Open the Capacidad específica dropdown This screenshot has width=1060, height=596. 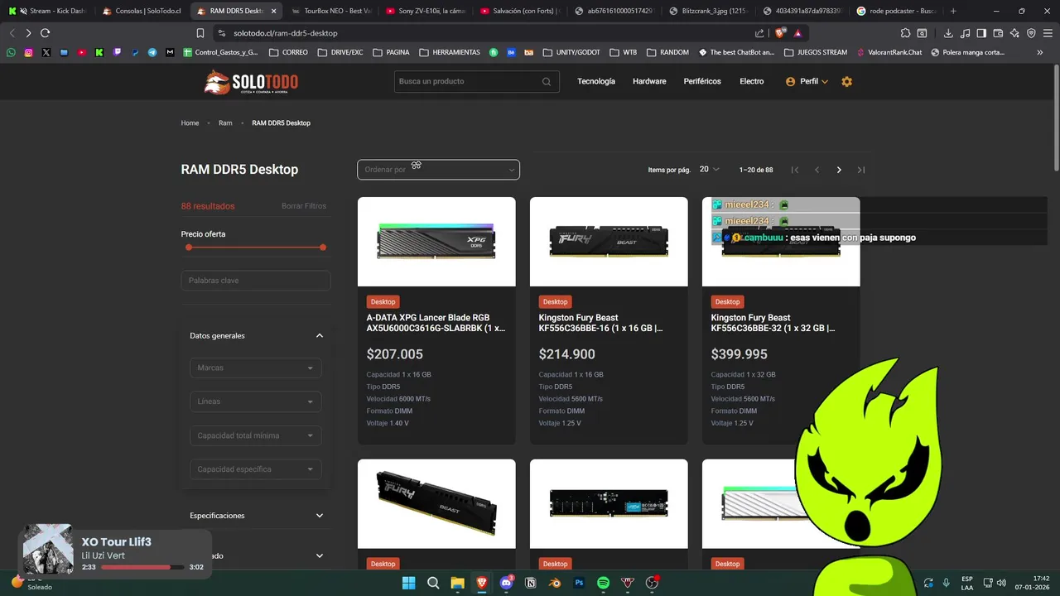point(256,469)
